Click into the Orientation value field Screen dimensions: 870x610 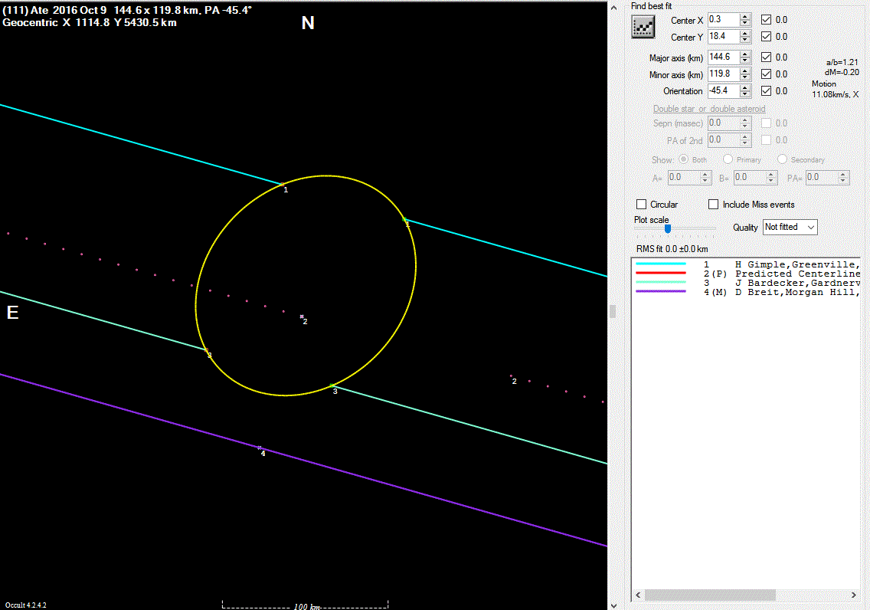(x=720, y=91)
